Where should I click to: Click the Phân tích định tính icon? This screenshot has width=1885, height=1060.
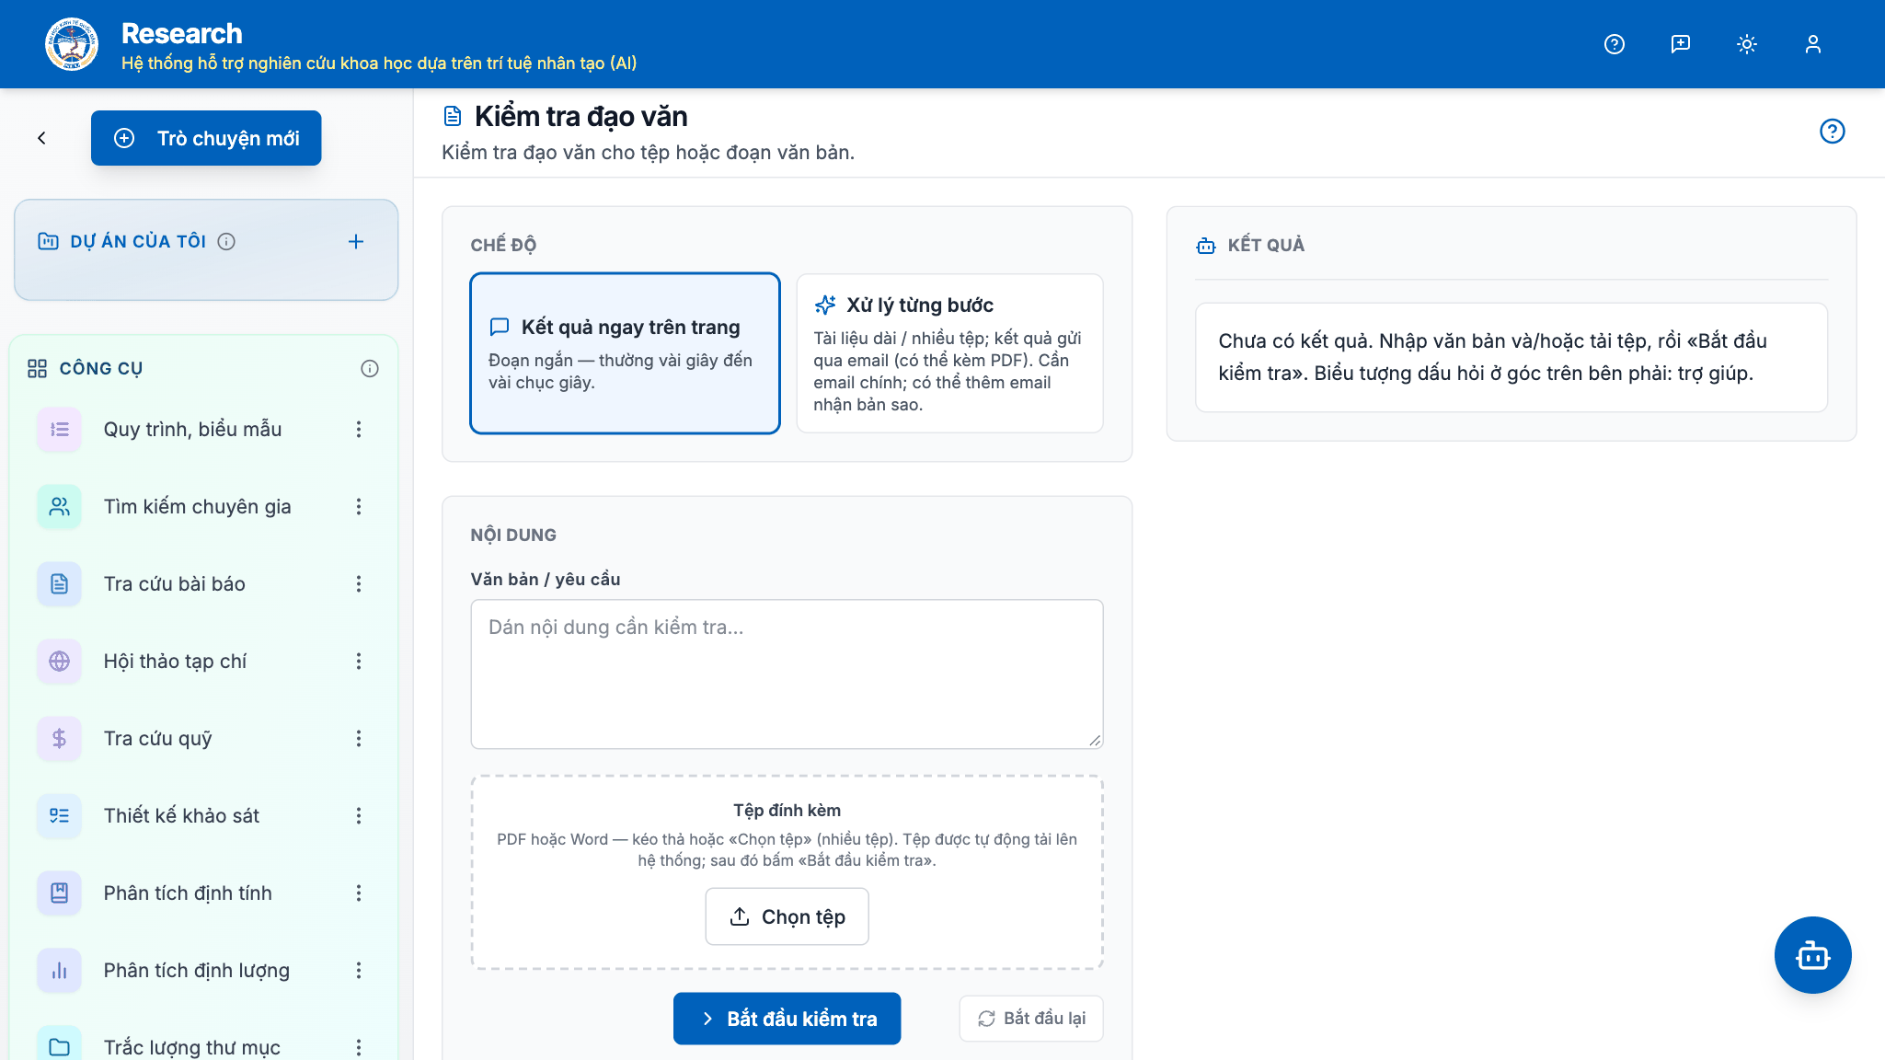click(60, 893)
